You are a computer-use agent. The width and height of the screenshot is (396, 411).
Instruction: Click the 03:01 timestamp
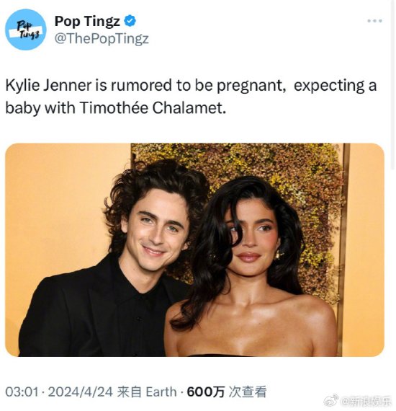click(x=22, y=392)
